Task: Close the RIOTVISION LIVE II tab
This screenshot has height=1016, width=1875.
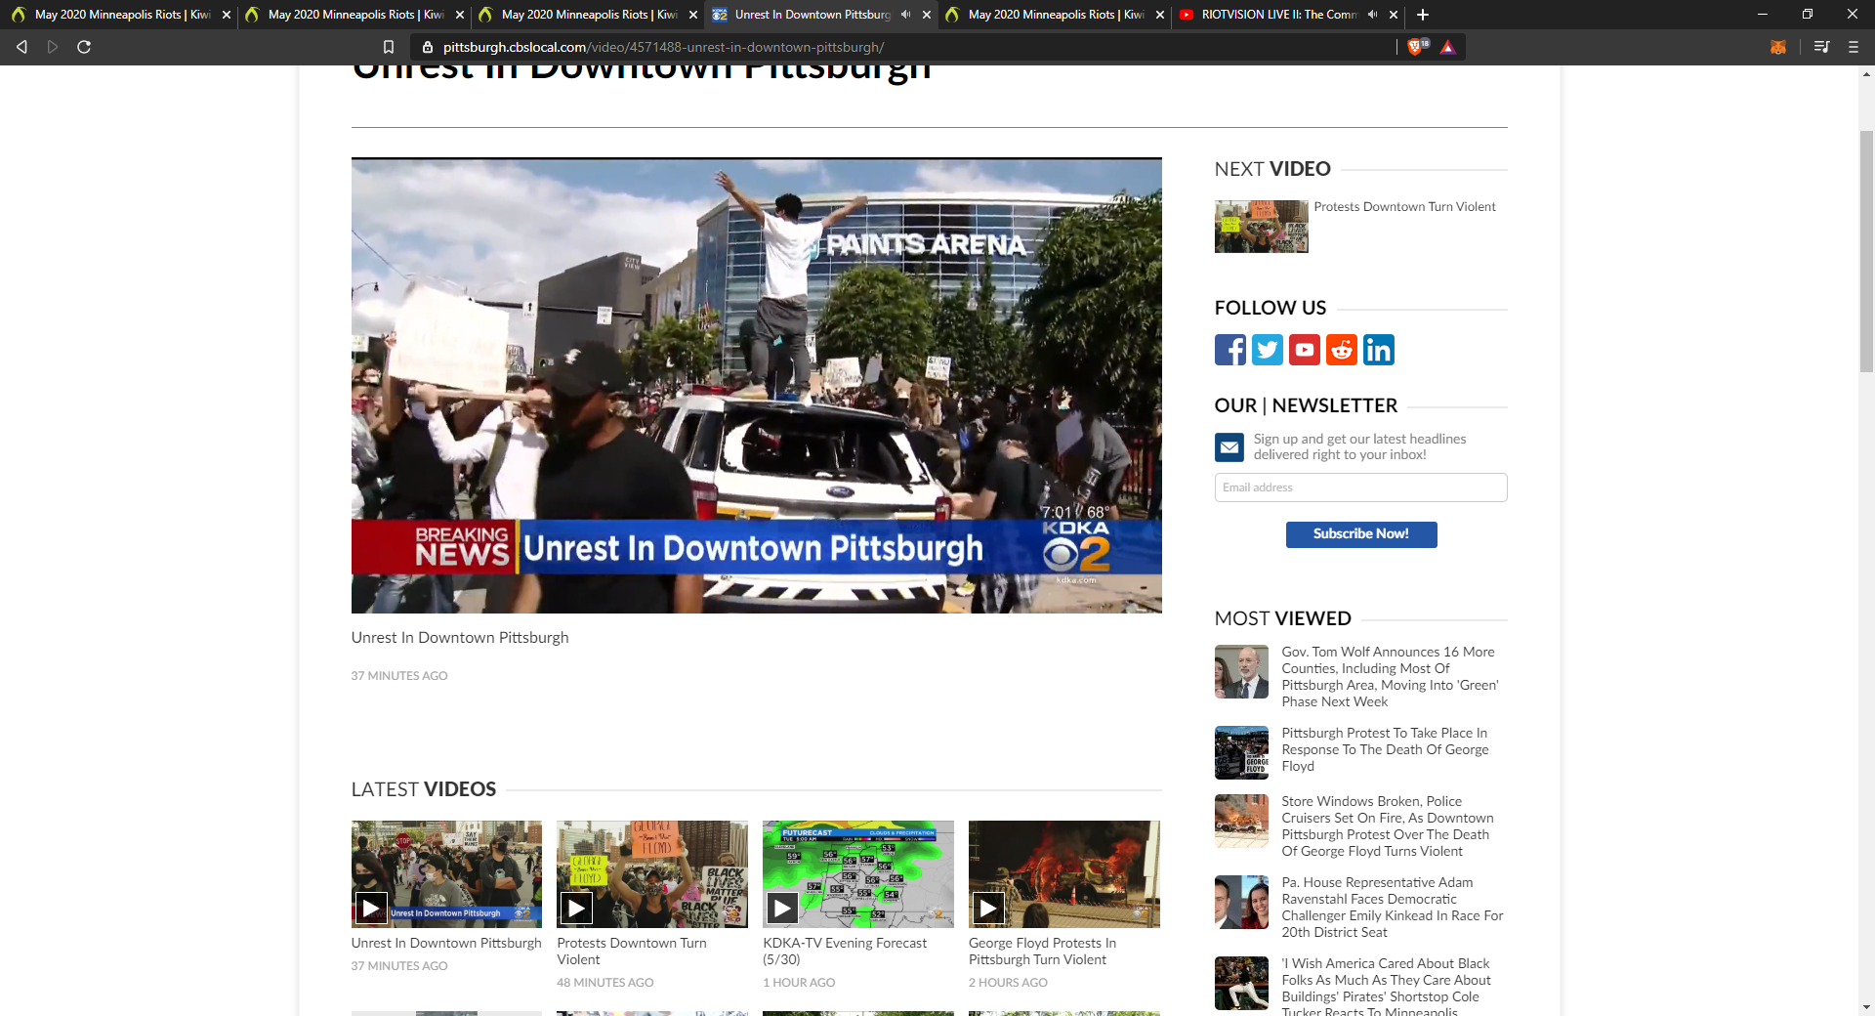Action: pos(1394,15)
